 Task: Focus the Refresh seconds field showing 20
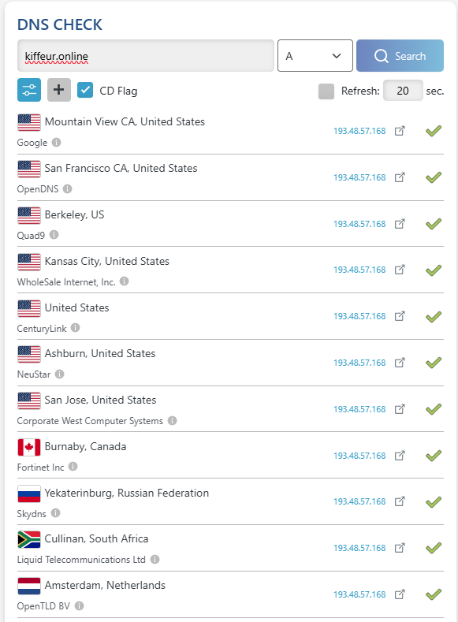click(x=403, y=91)
